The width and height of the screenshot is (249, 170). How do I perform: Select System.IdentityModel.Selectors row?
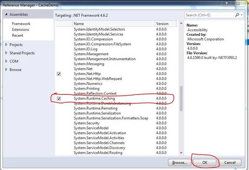(116, 29)
